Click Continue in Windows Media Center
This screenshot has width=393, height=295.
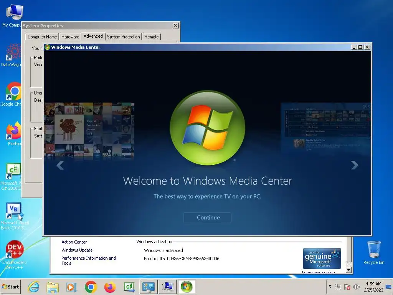coord(207,217)
